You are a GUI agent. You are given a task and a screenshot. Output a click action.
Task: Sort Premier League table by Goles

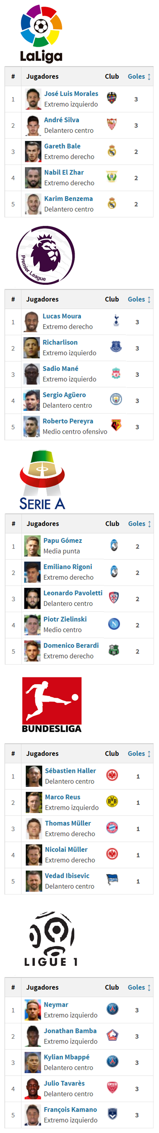[139, 299]
